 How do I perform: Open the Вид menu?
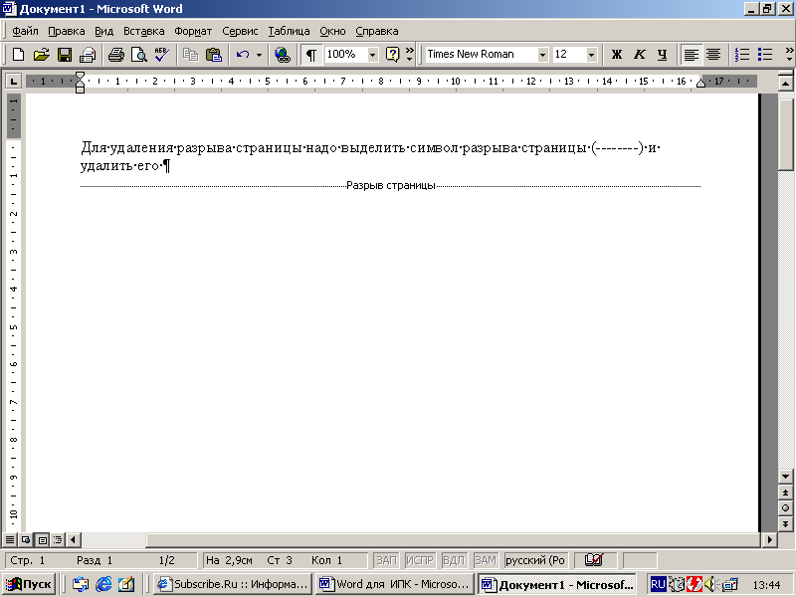[x=104, y=31]
